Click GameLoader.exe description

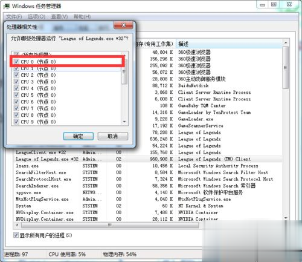[x=196, y=119]
